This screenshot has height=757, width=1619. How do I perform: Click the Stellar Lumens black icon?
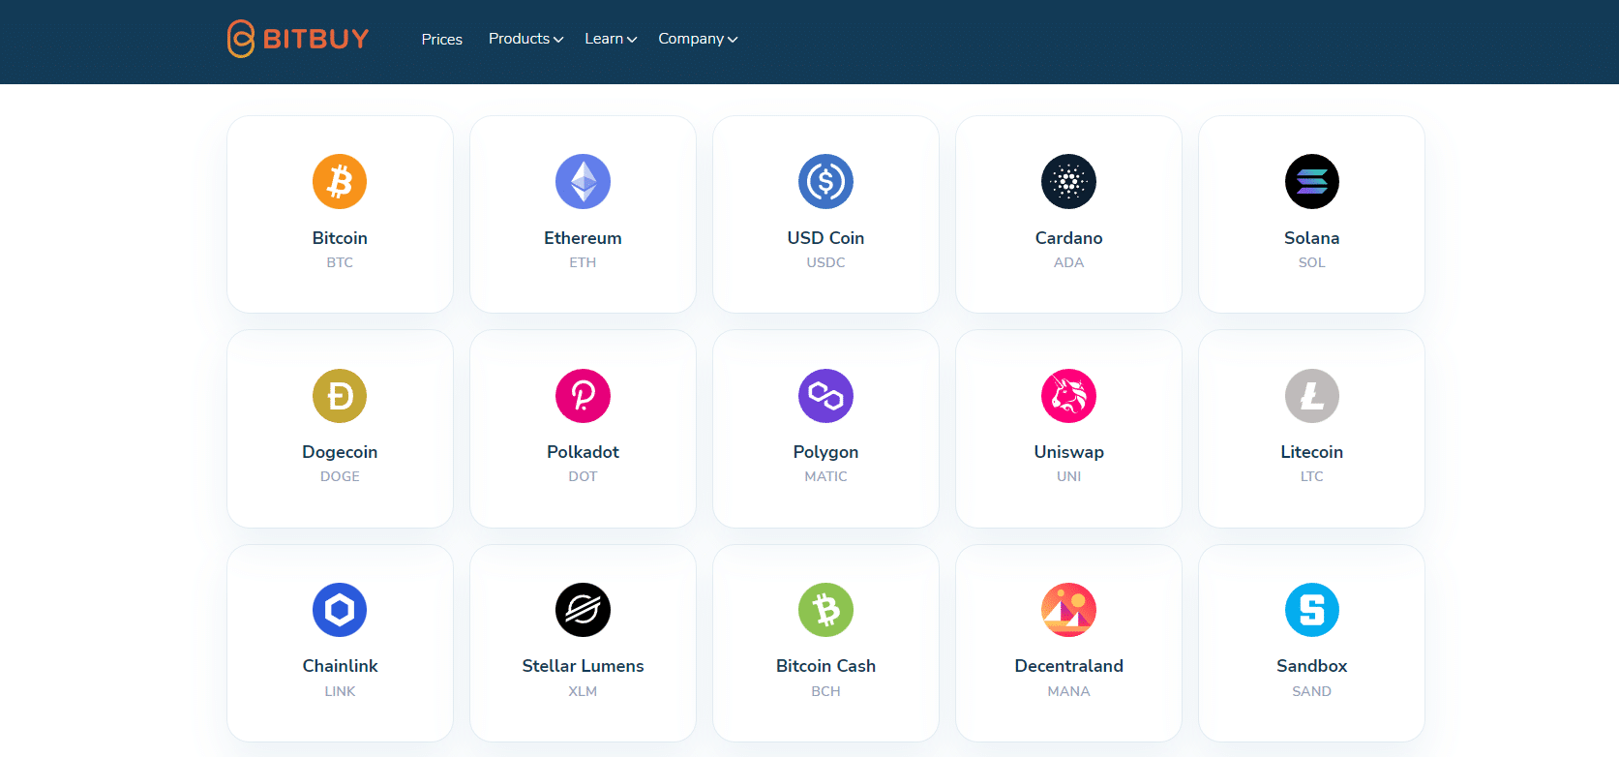[x=583, y=610]
